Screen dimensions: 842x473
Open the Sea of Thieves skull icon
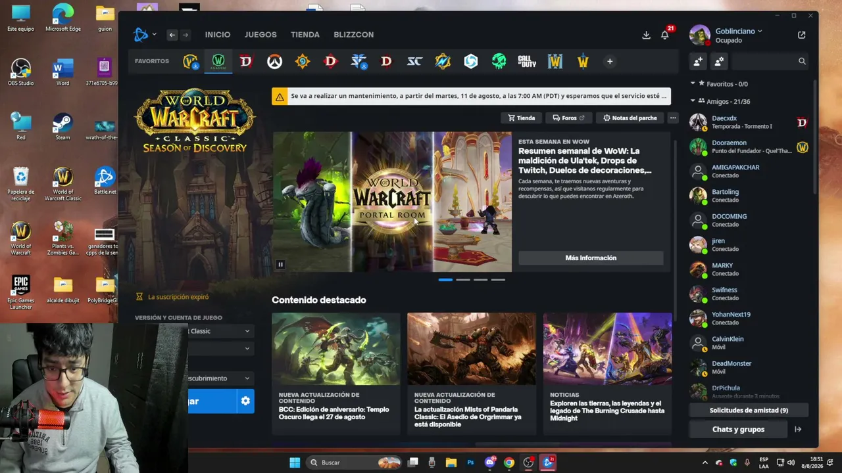pyautogui.click(x=499, y=61)
